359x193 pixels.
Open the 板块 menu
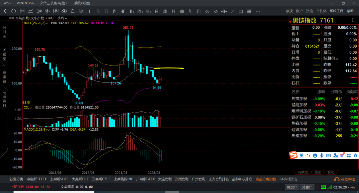click(290, 11)
